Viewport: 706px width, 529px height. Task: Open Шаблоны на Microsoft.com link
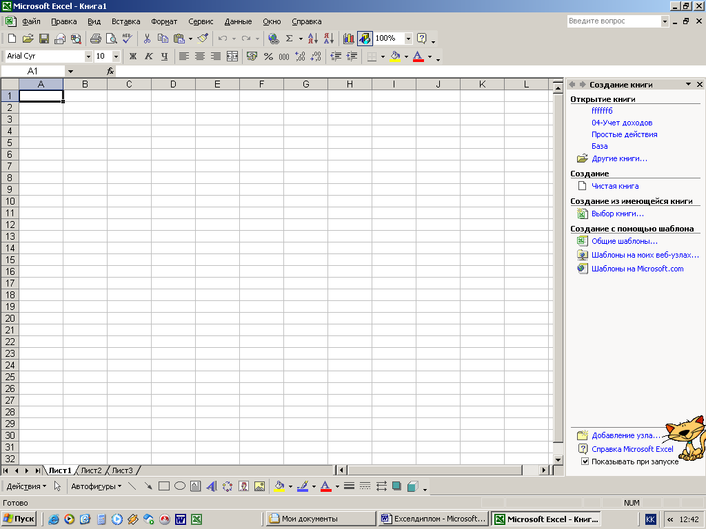[638, 269]
